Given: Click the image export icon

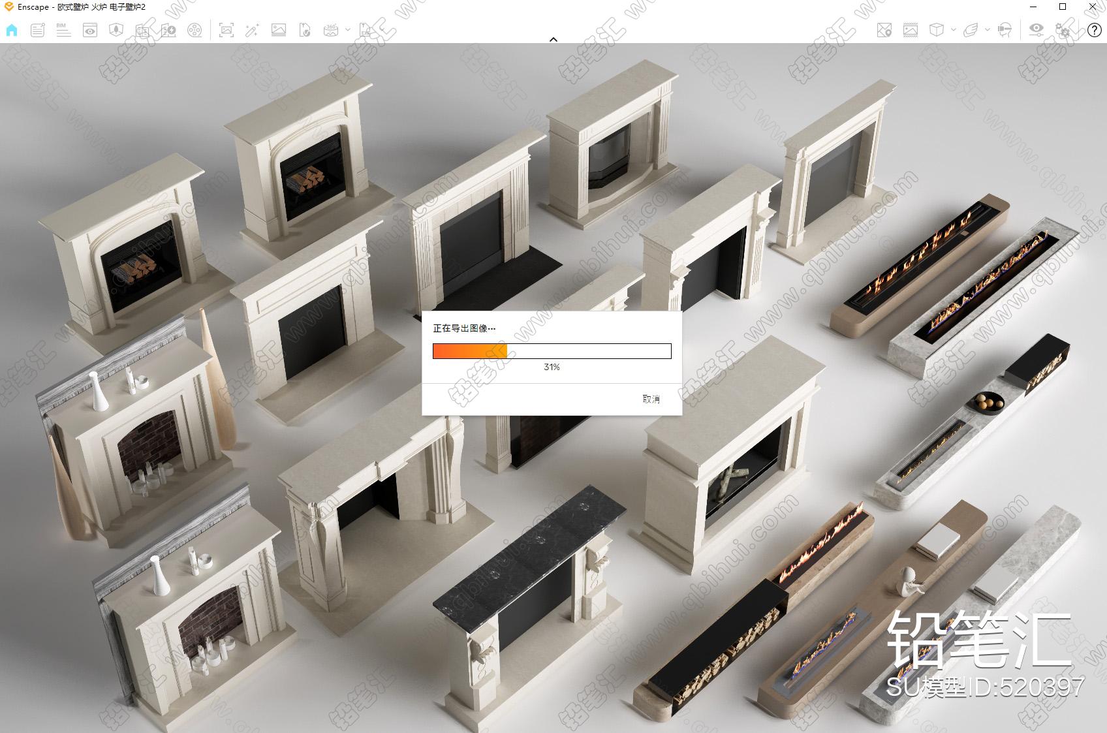Looking at the screenshot, I should (279, 30).
